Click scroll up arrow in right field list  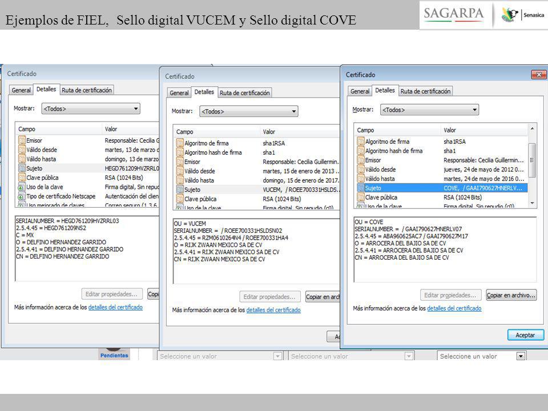pyautogui.click(x=532, y=128)
